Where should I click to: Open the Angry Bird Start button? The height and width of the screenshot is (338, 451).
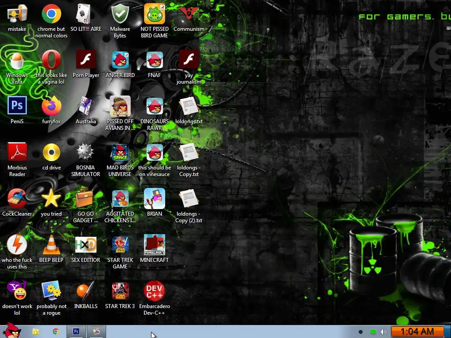11,331
